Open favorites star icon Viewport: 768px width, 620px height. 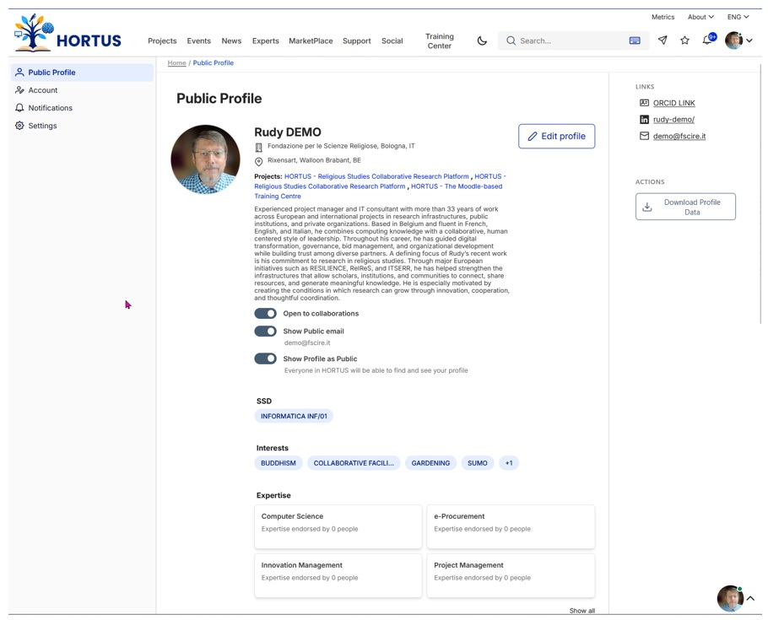(x=684, y=40)
